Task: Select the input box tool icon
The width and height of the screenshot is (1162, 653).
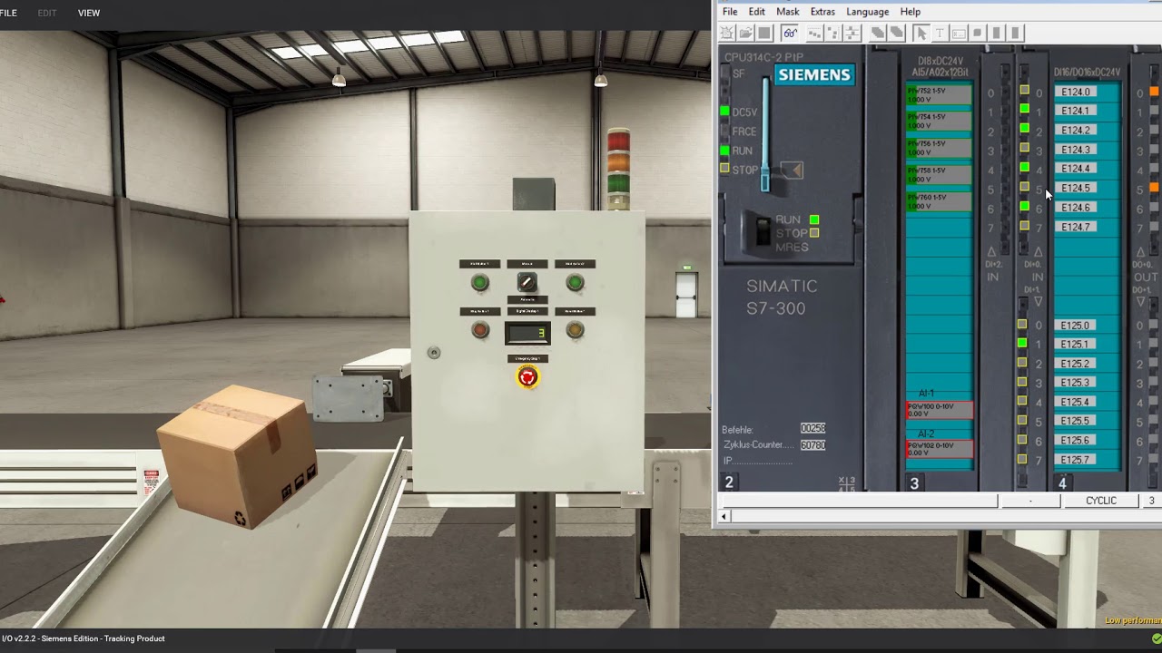Action: [x=959, y=33]
